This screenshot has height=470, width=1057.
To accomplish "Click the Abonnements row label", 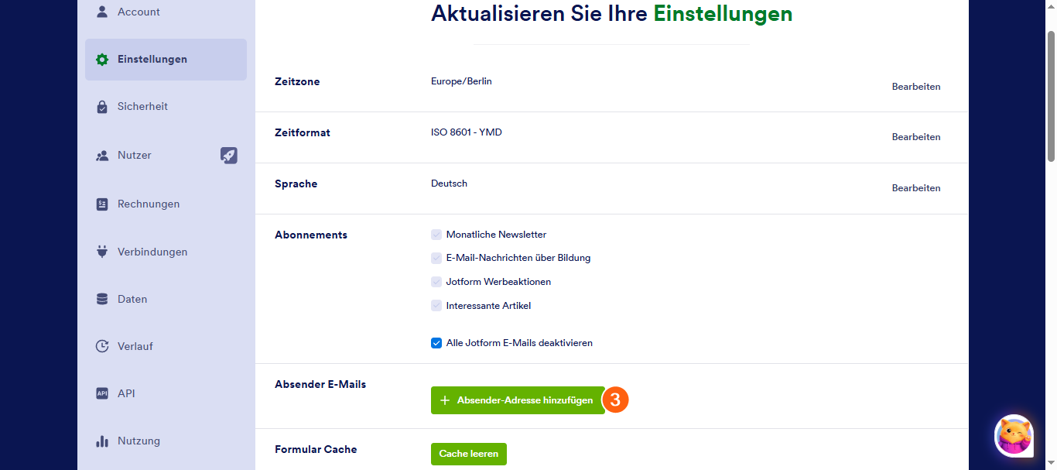I will 311,235.
